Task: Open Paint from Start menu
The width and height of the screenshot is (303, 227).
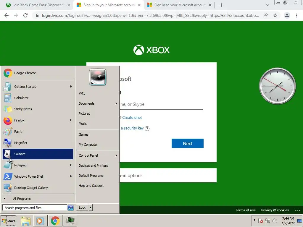Action: click(38, 132)
